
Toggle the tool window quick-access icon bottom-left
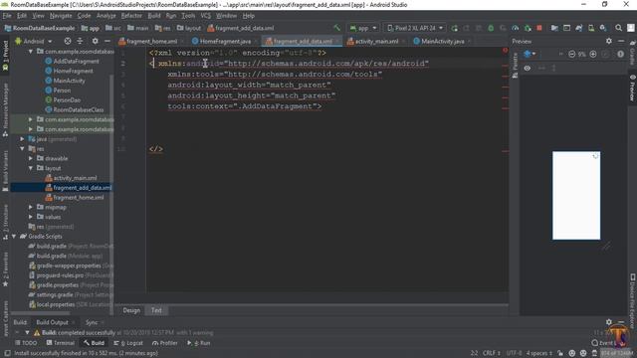click(x=7, y=353)
